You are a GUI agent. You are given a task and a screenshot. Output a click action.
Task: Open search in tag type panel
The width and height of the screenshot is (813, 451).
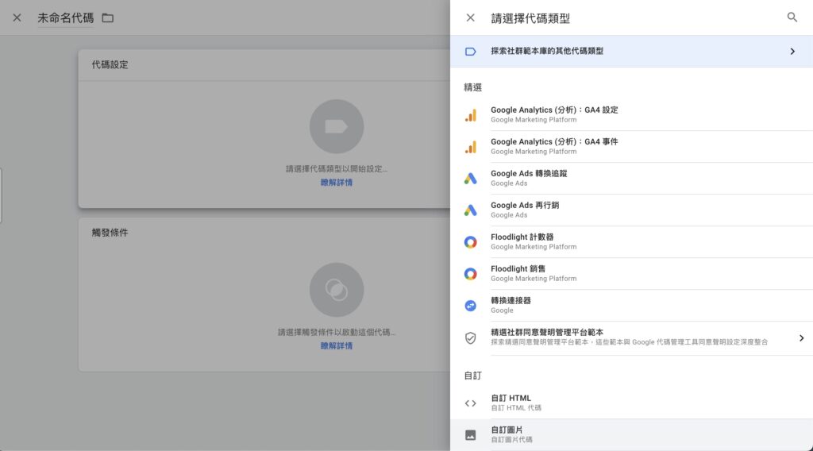pyautogui.click(x=792, y=17)
